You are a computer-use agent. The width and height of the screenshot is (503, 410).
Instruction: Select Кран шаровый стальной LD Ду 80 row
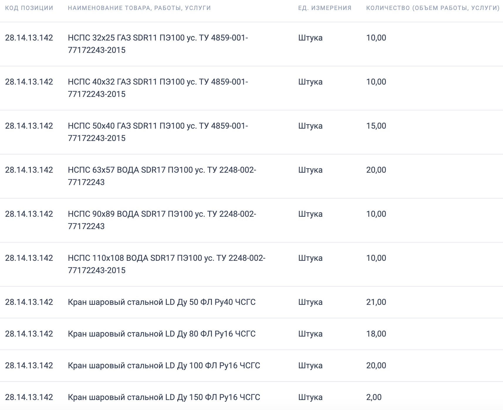252,334
